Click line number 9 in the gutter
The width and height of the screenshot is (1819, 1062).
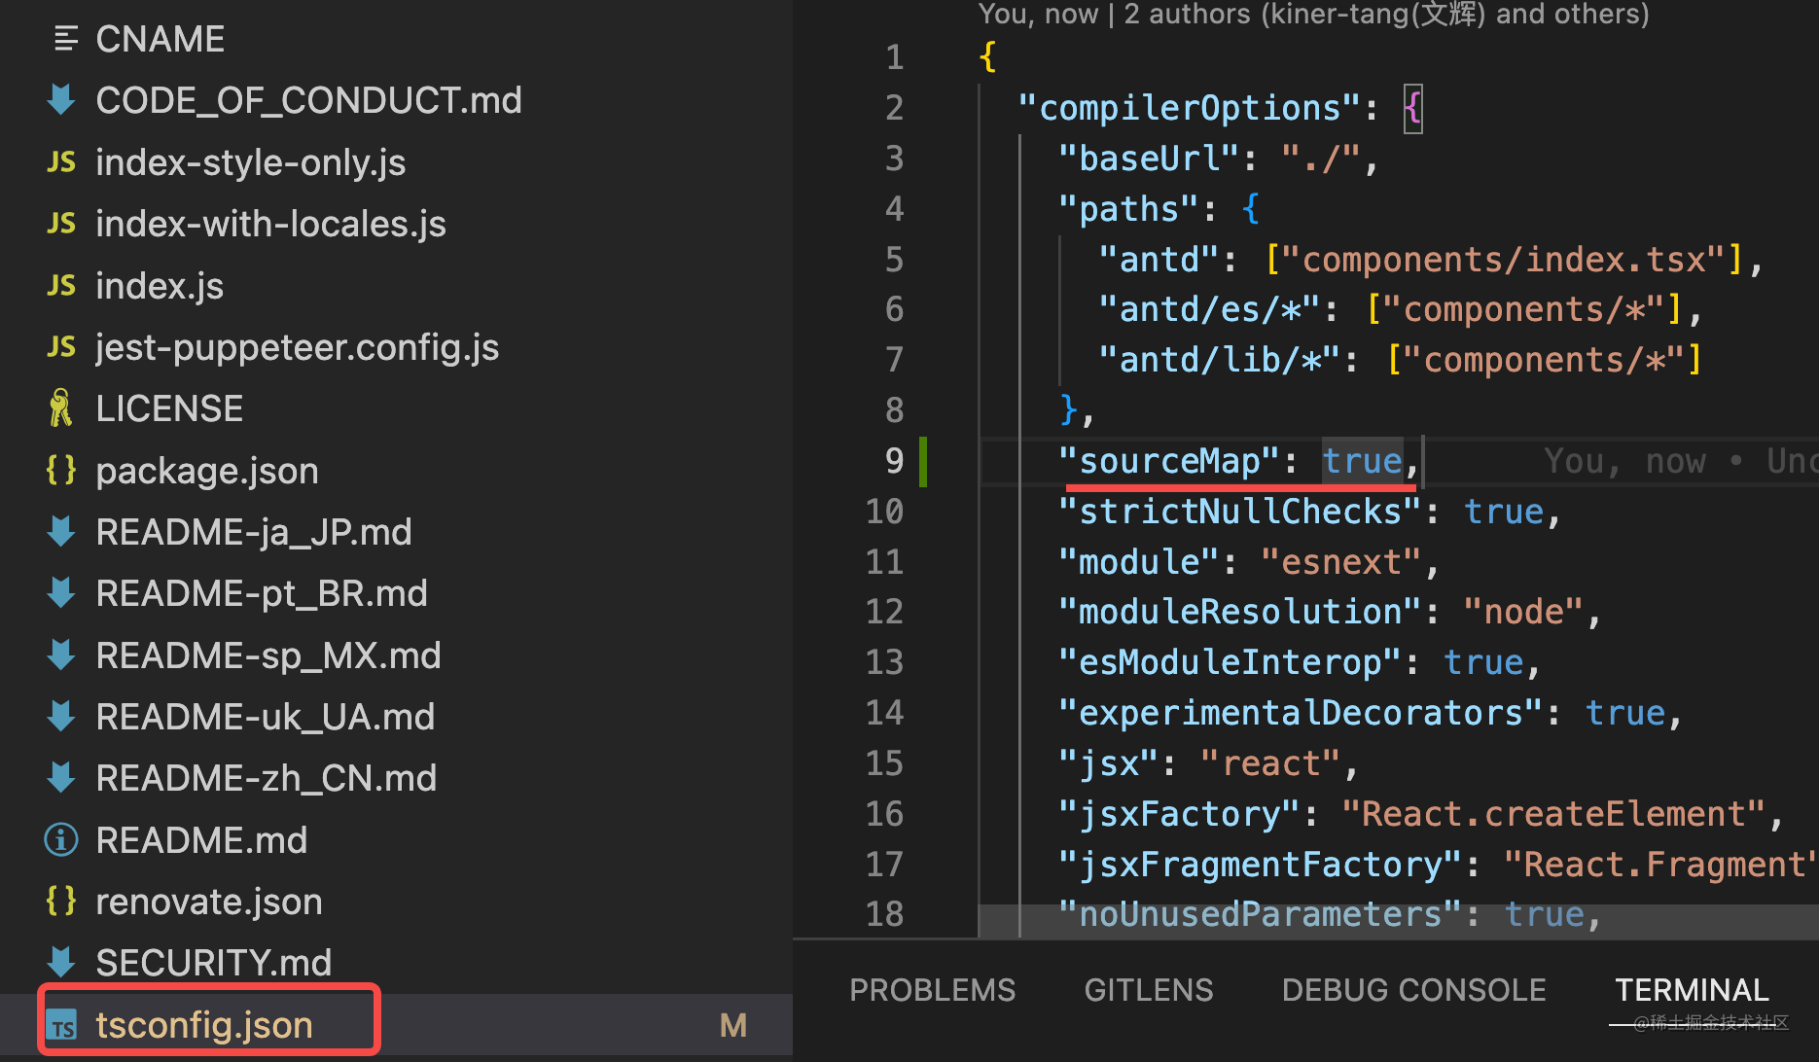[894, 461]
